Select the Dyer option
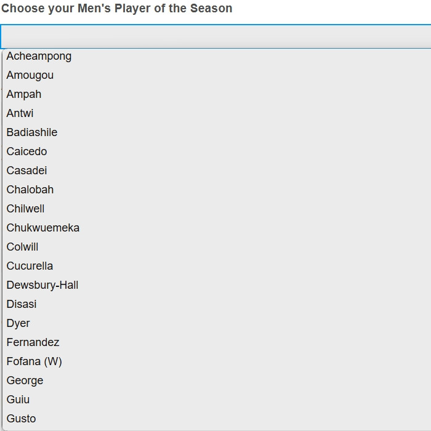Image resolution: width=431 pixels, height=431 pixels. click(x=217, y=323)
